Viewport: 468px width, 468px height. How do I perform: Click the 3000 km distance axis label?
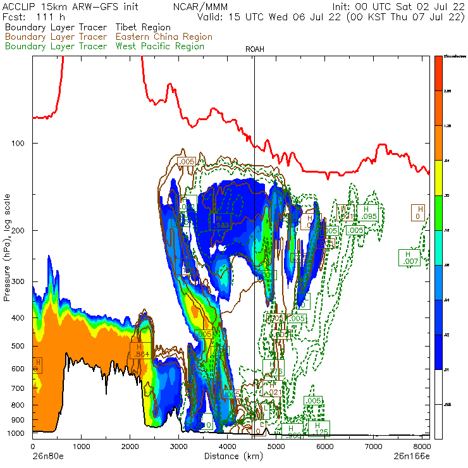point(178,446)
